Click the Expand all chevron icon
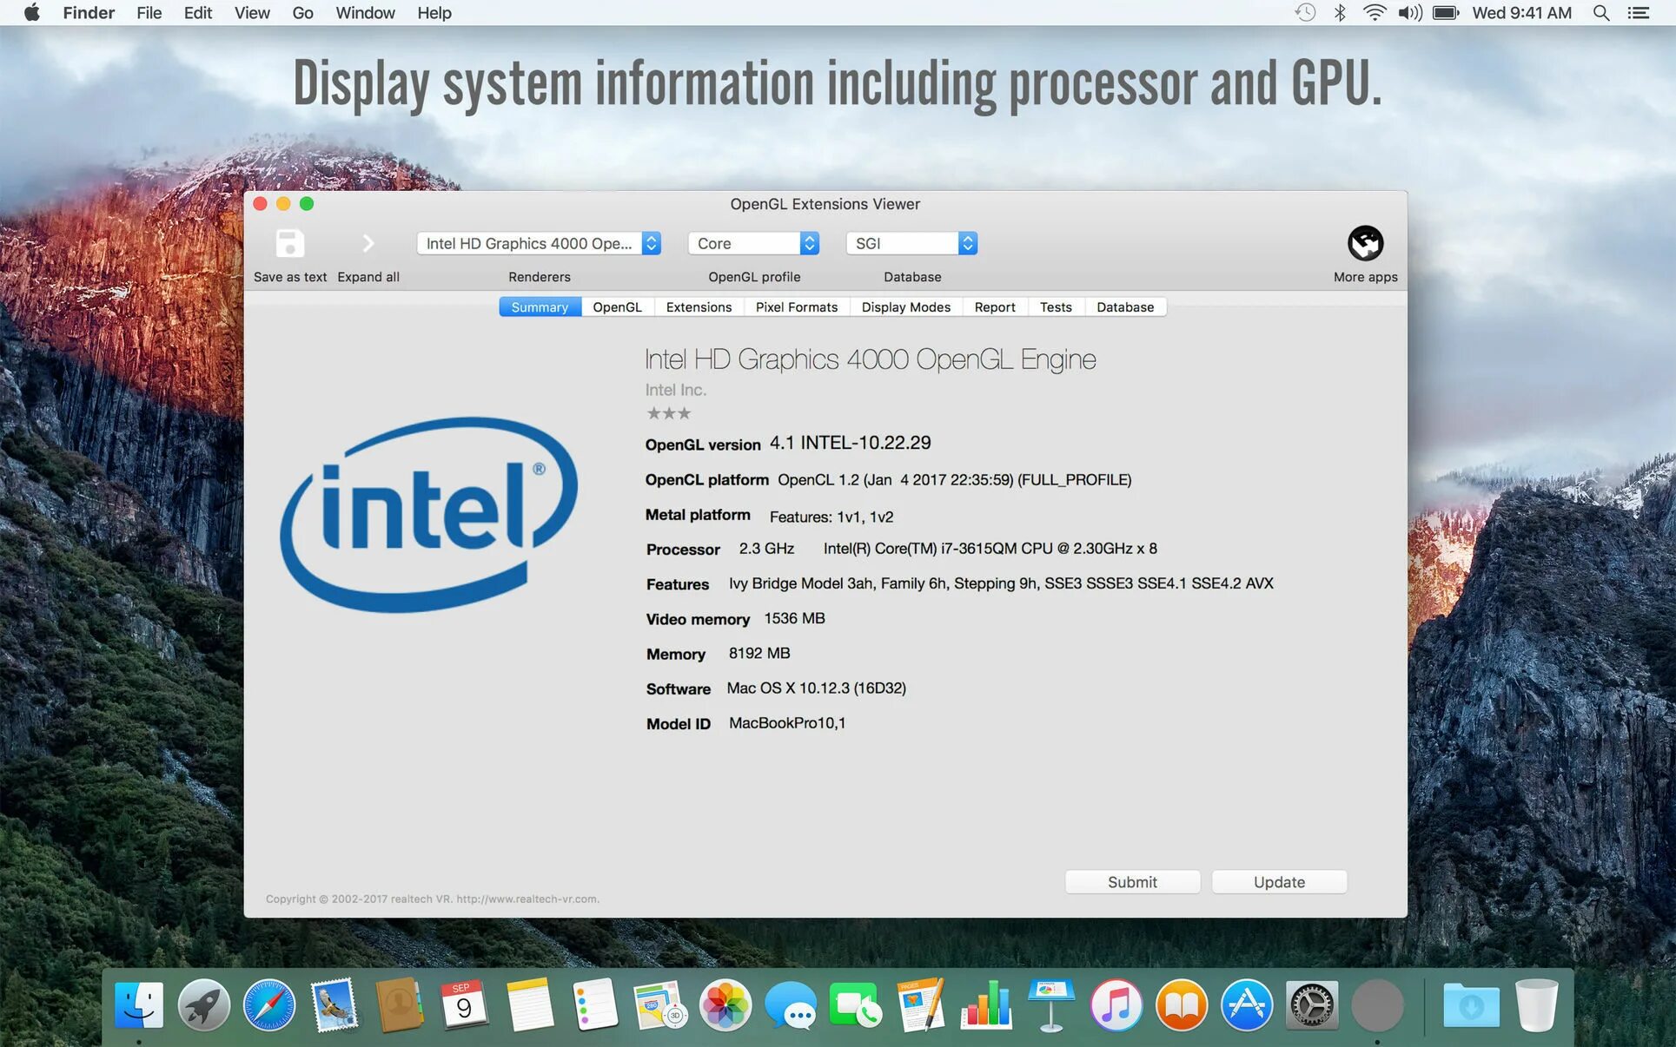Image resolution: width=1676 pixels, height=1047 pixels. (368, 244)
